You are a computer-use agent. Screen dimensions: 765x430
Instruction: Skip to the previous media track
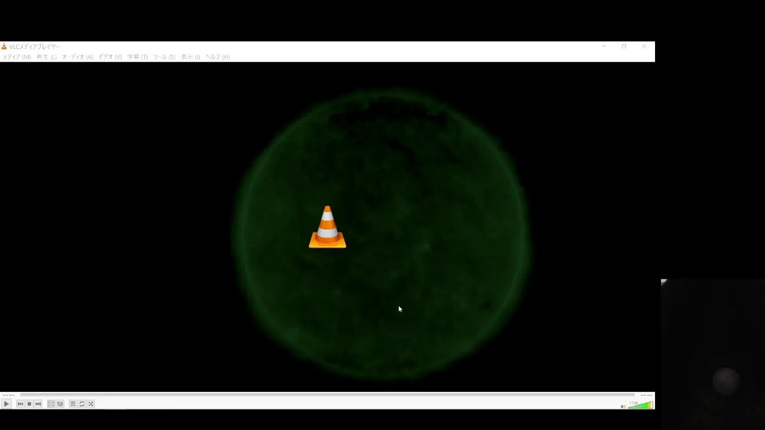(20, 404)
